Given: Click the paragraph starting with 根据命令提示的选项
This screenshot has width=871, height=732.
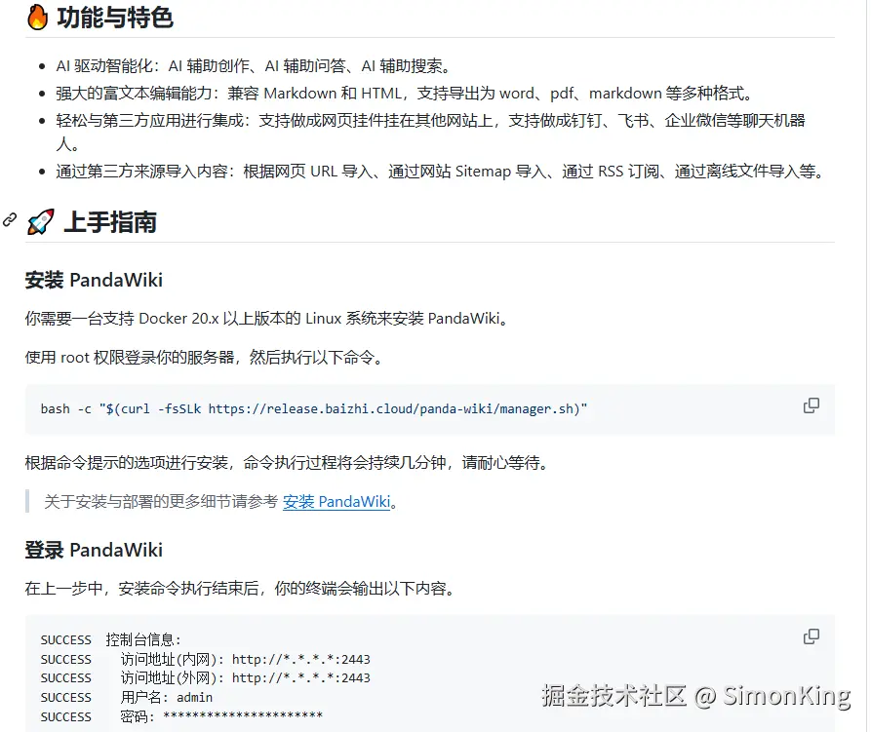Looking at the screenshot, I should (x=287, y=462).
